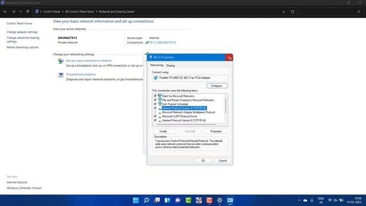Image resolution: width=366 pixels, height=206 pixels.
Task: Show hidden system tray icons
Action: pos(299,200)
